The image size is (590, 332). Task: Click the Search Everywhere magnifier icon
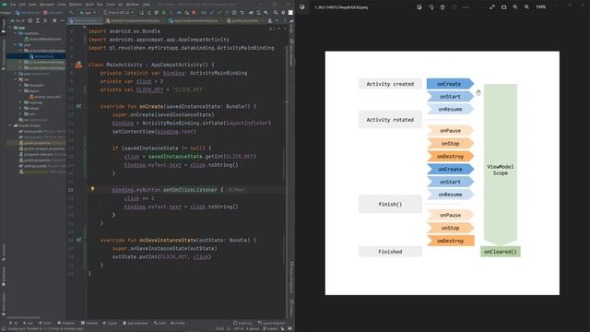[276, 12]
